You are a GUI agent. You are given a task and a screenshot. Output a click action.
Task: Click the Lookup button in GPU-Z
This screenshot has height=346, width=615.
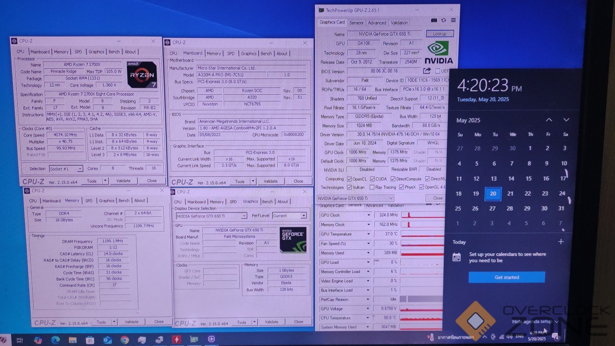(x=440, y=34)
